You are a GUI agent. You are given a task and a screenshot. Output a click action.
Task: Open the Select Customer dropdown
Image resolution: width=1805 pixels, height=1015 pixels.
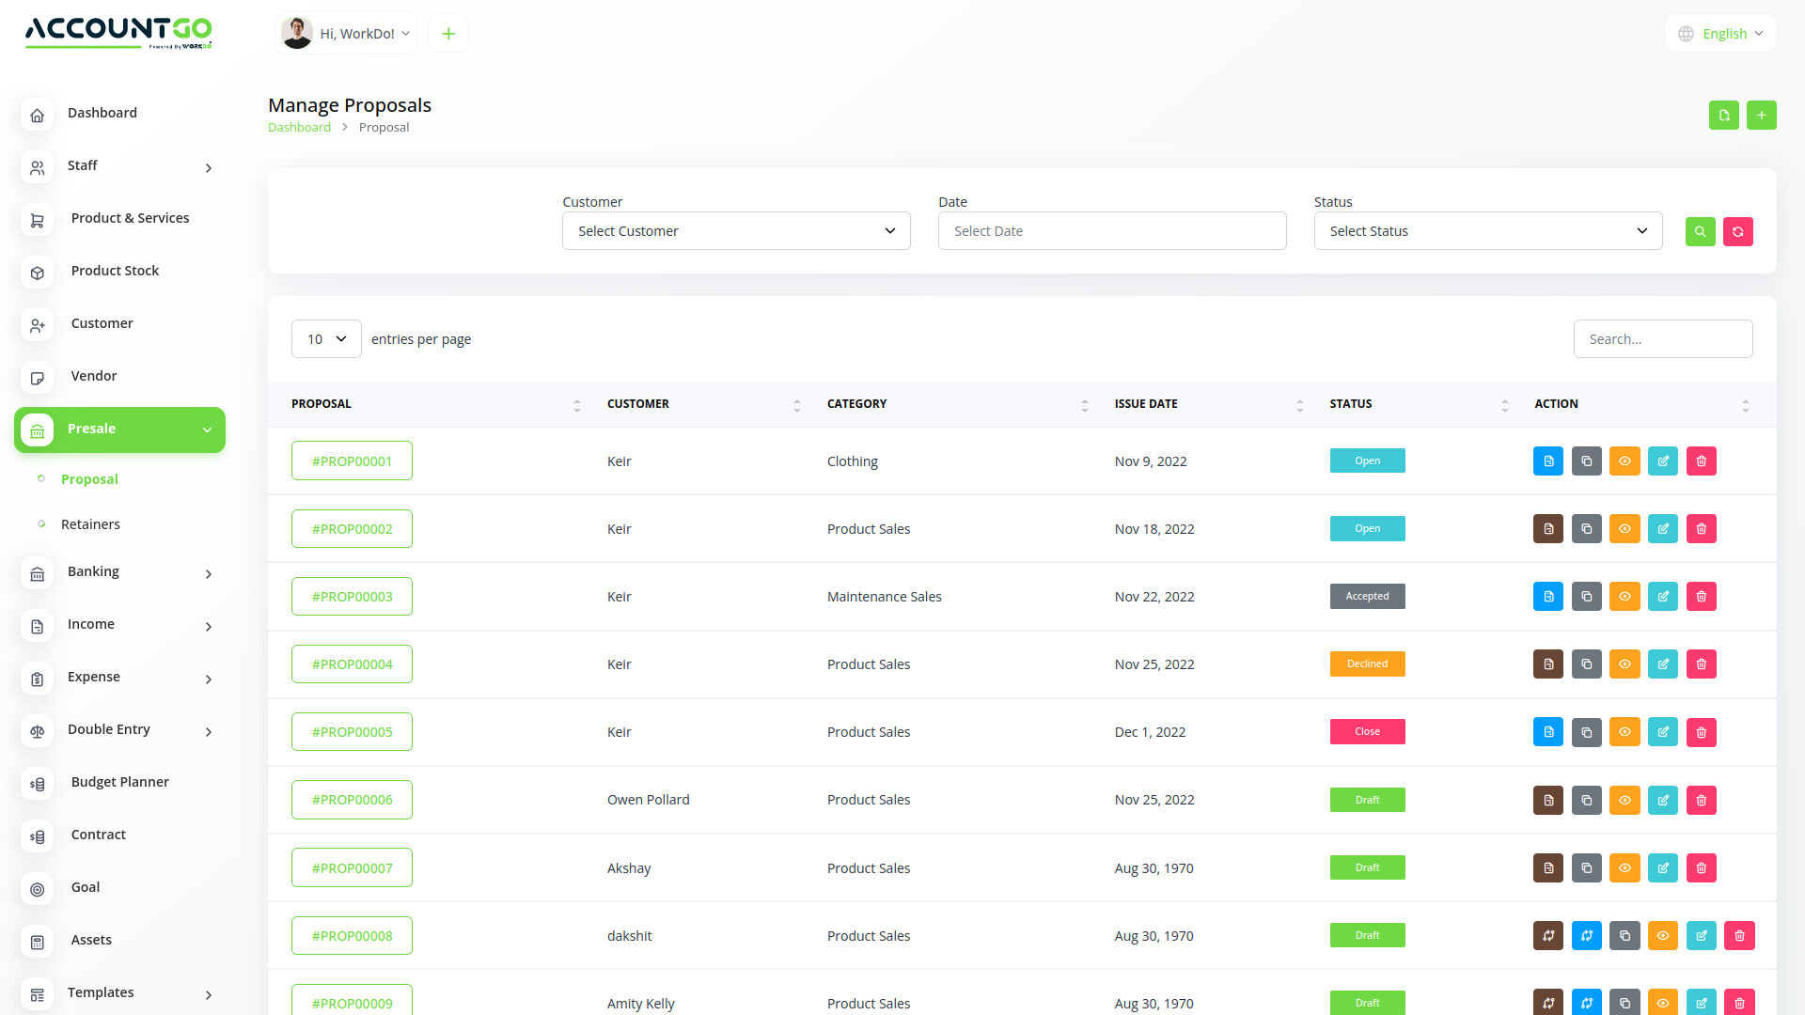click(x=735, y=230)
